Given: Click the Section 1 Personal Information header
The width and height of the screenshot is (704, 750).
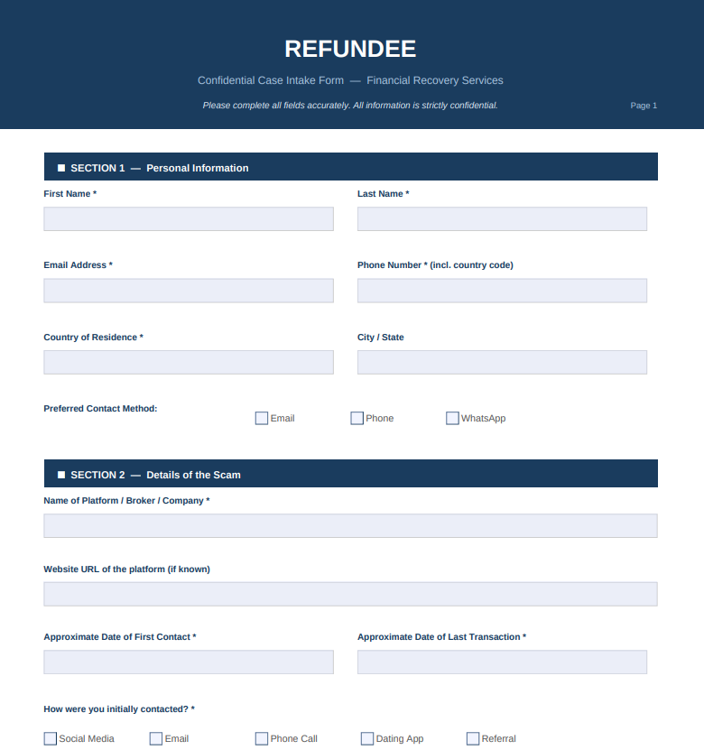Looking at the screenshot, I should pyautogui.click(x=350, y=167).
